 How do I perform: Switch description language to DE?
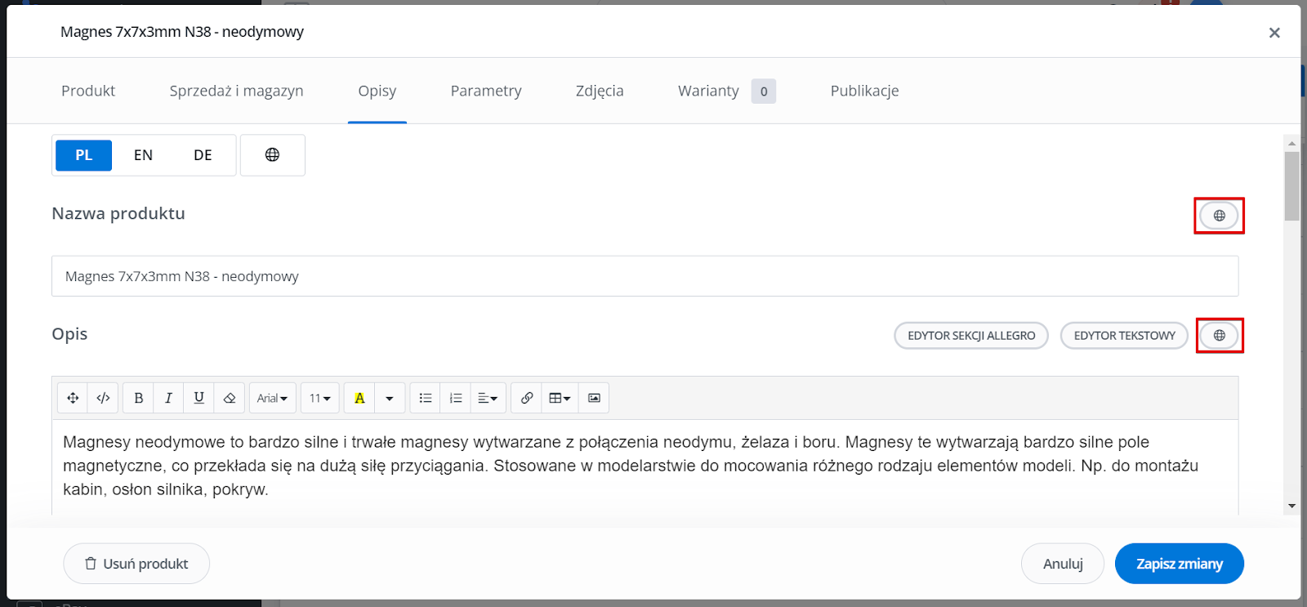[x=203, y=155]
